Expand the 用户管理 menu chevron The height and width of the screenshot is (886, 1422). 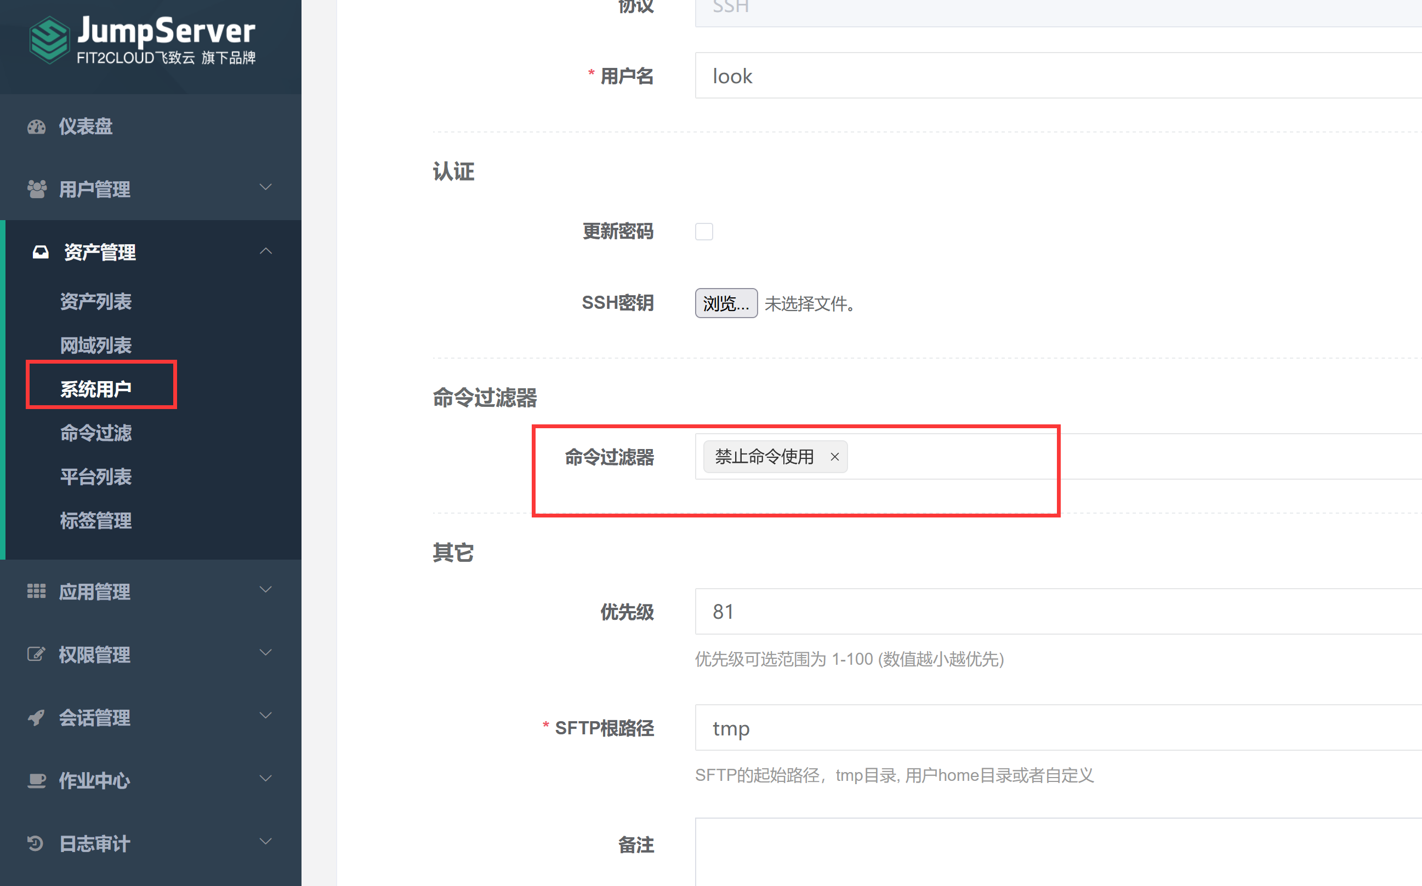pos(266,187)
